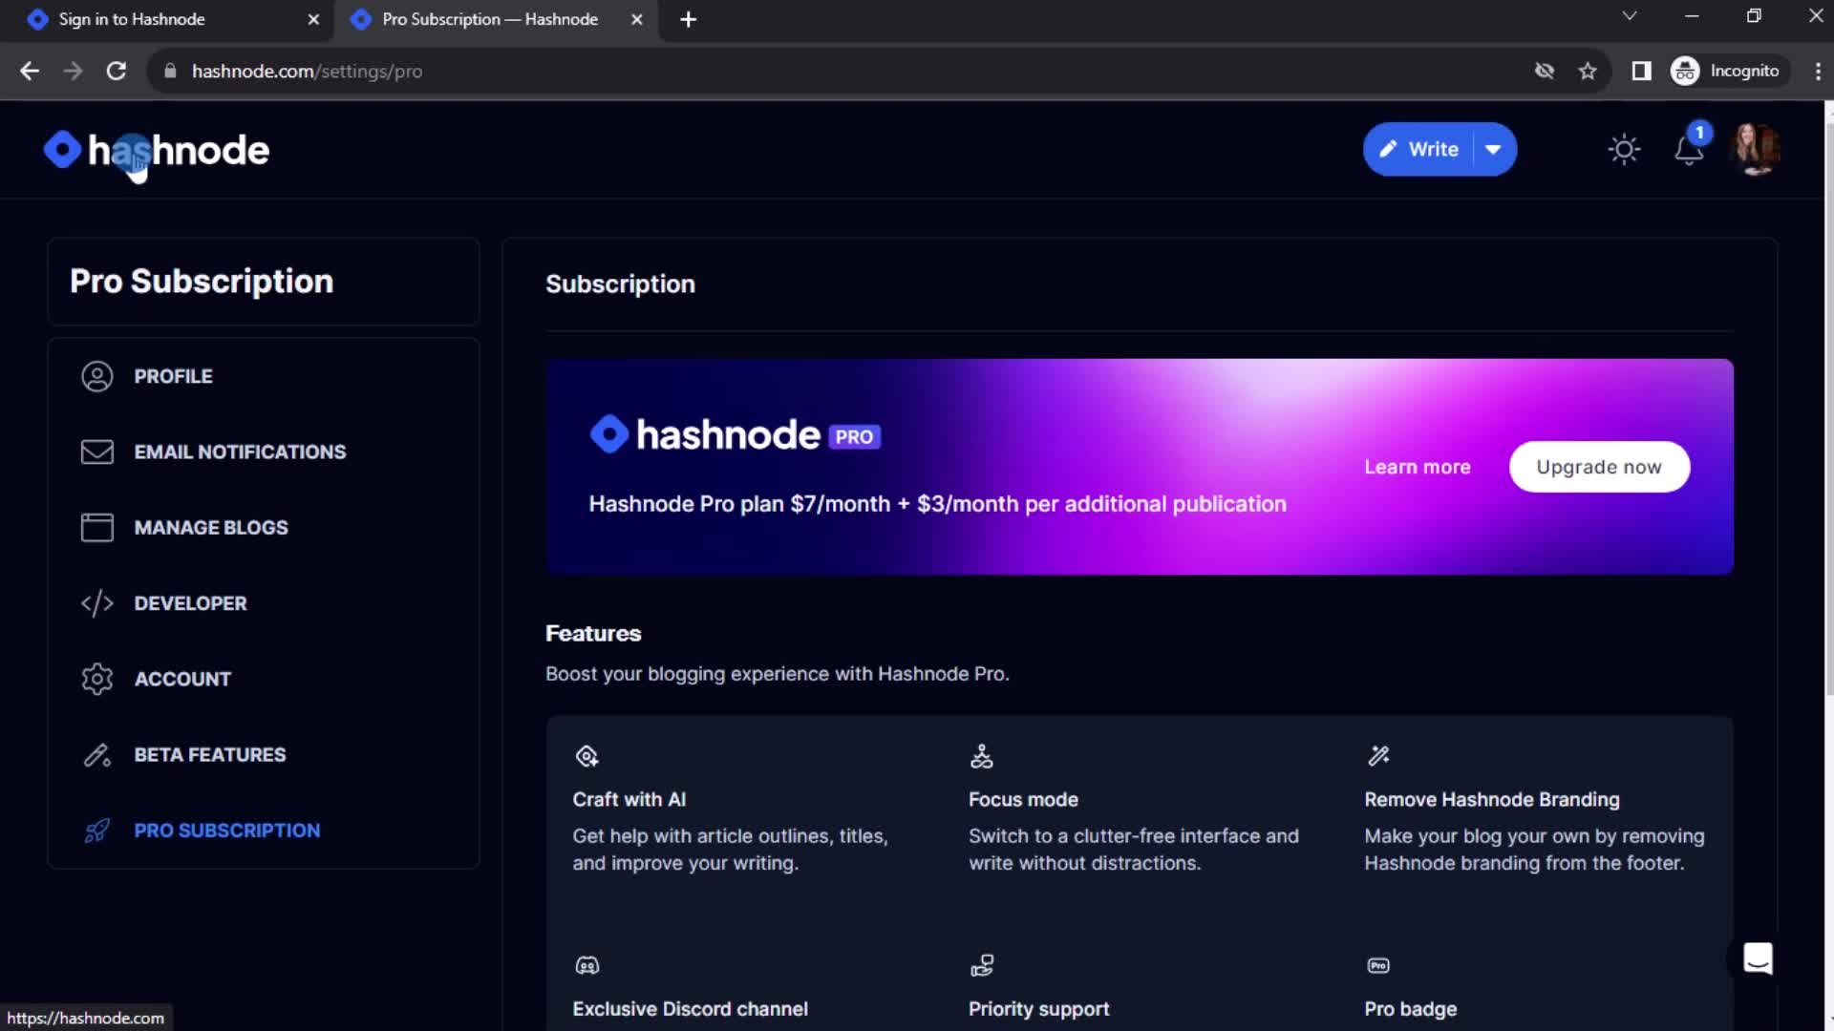Screen dimensions: 1834x1031
Task: Click the Manage Blogs window icon
Action: coord(97,527)
